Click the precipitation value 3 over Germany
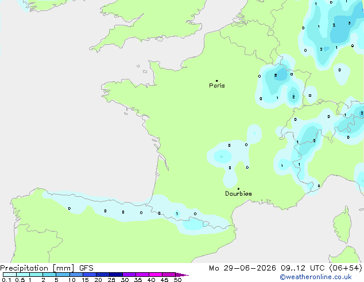The image size is (364, 282). 349,23
